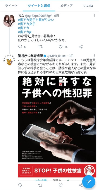Open more options for ちな's tweet

click(x=94, y=15)
